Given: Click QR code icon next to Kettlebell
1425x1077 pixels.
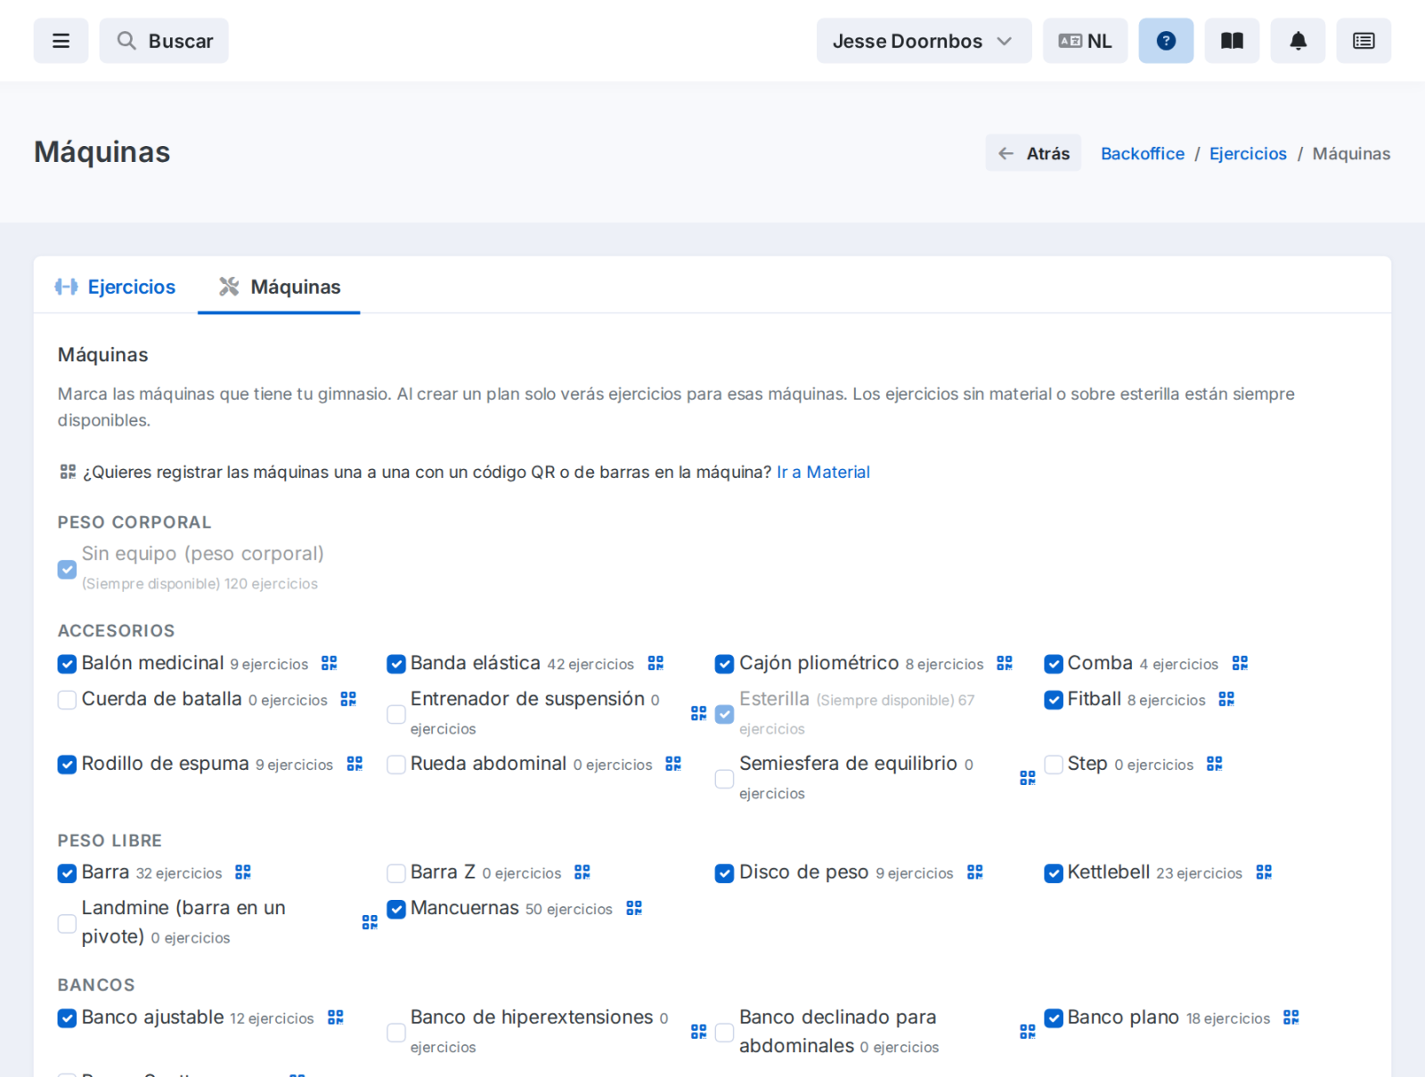Looking at the screenshot, I should 1264,872.
